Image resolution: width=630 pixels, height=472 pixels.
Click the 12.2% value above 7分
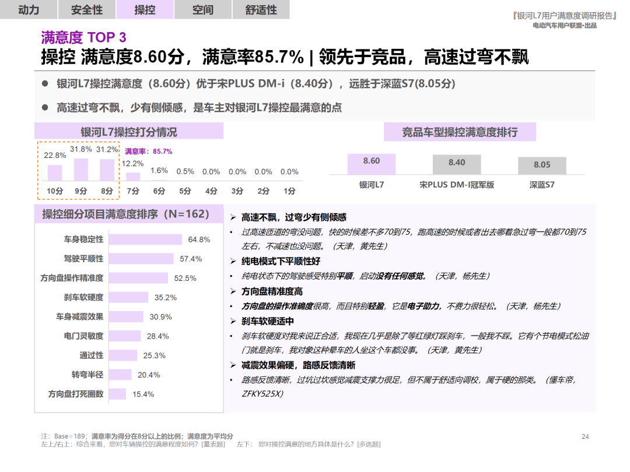point(132,164)
